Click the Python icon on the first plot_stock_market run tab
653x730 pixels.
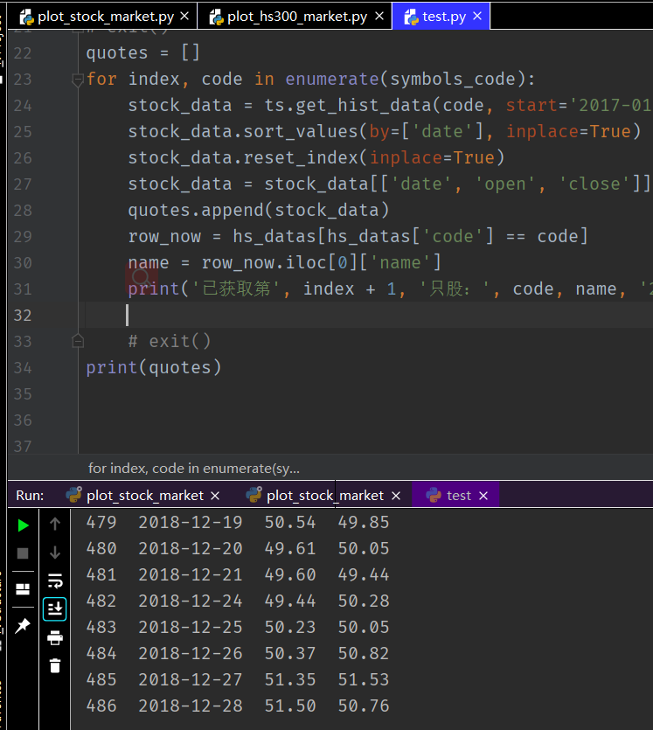pos(74,495)
